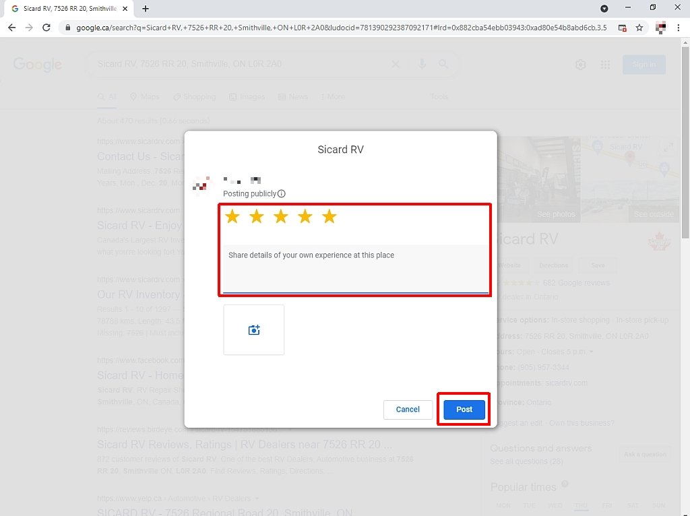
Task: Click the voice search microphone
Action: [x=422, y=64]
